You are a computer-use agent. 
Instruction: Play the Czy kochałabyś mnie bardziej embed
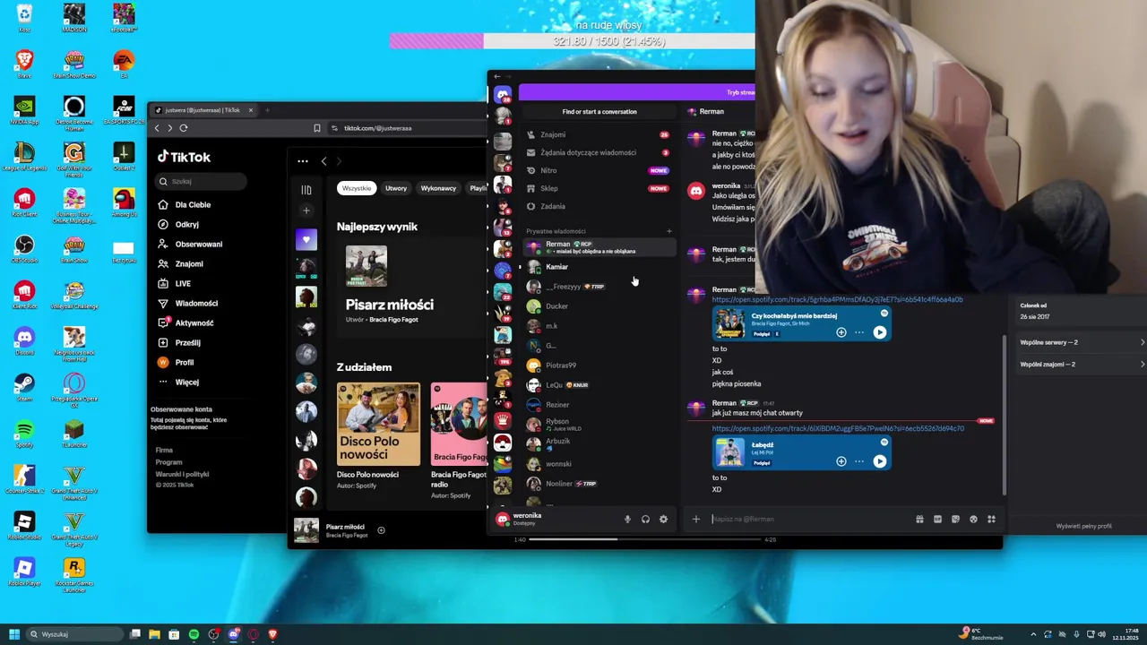[879, 332]
